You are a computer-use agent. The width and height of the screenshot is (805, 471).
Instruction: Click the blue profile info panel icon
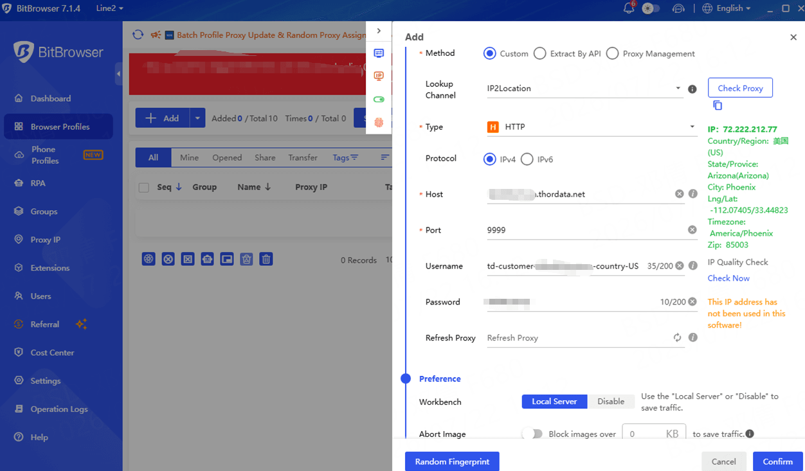coord(379,53)
